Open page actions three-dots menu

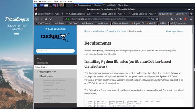point(149,19)
